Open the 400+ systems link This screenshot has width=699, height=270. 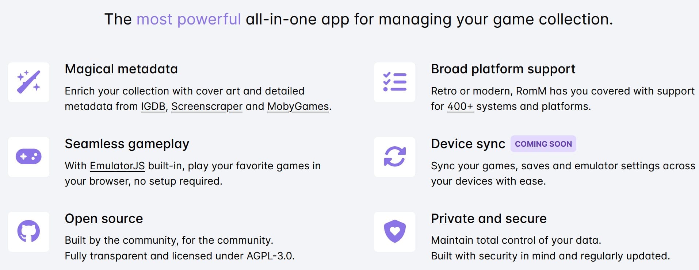tap(460, 107)
